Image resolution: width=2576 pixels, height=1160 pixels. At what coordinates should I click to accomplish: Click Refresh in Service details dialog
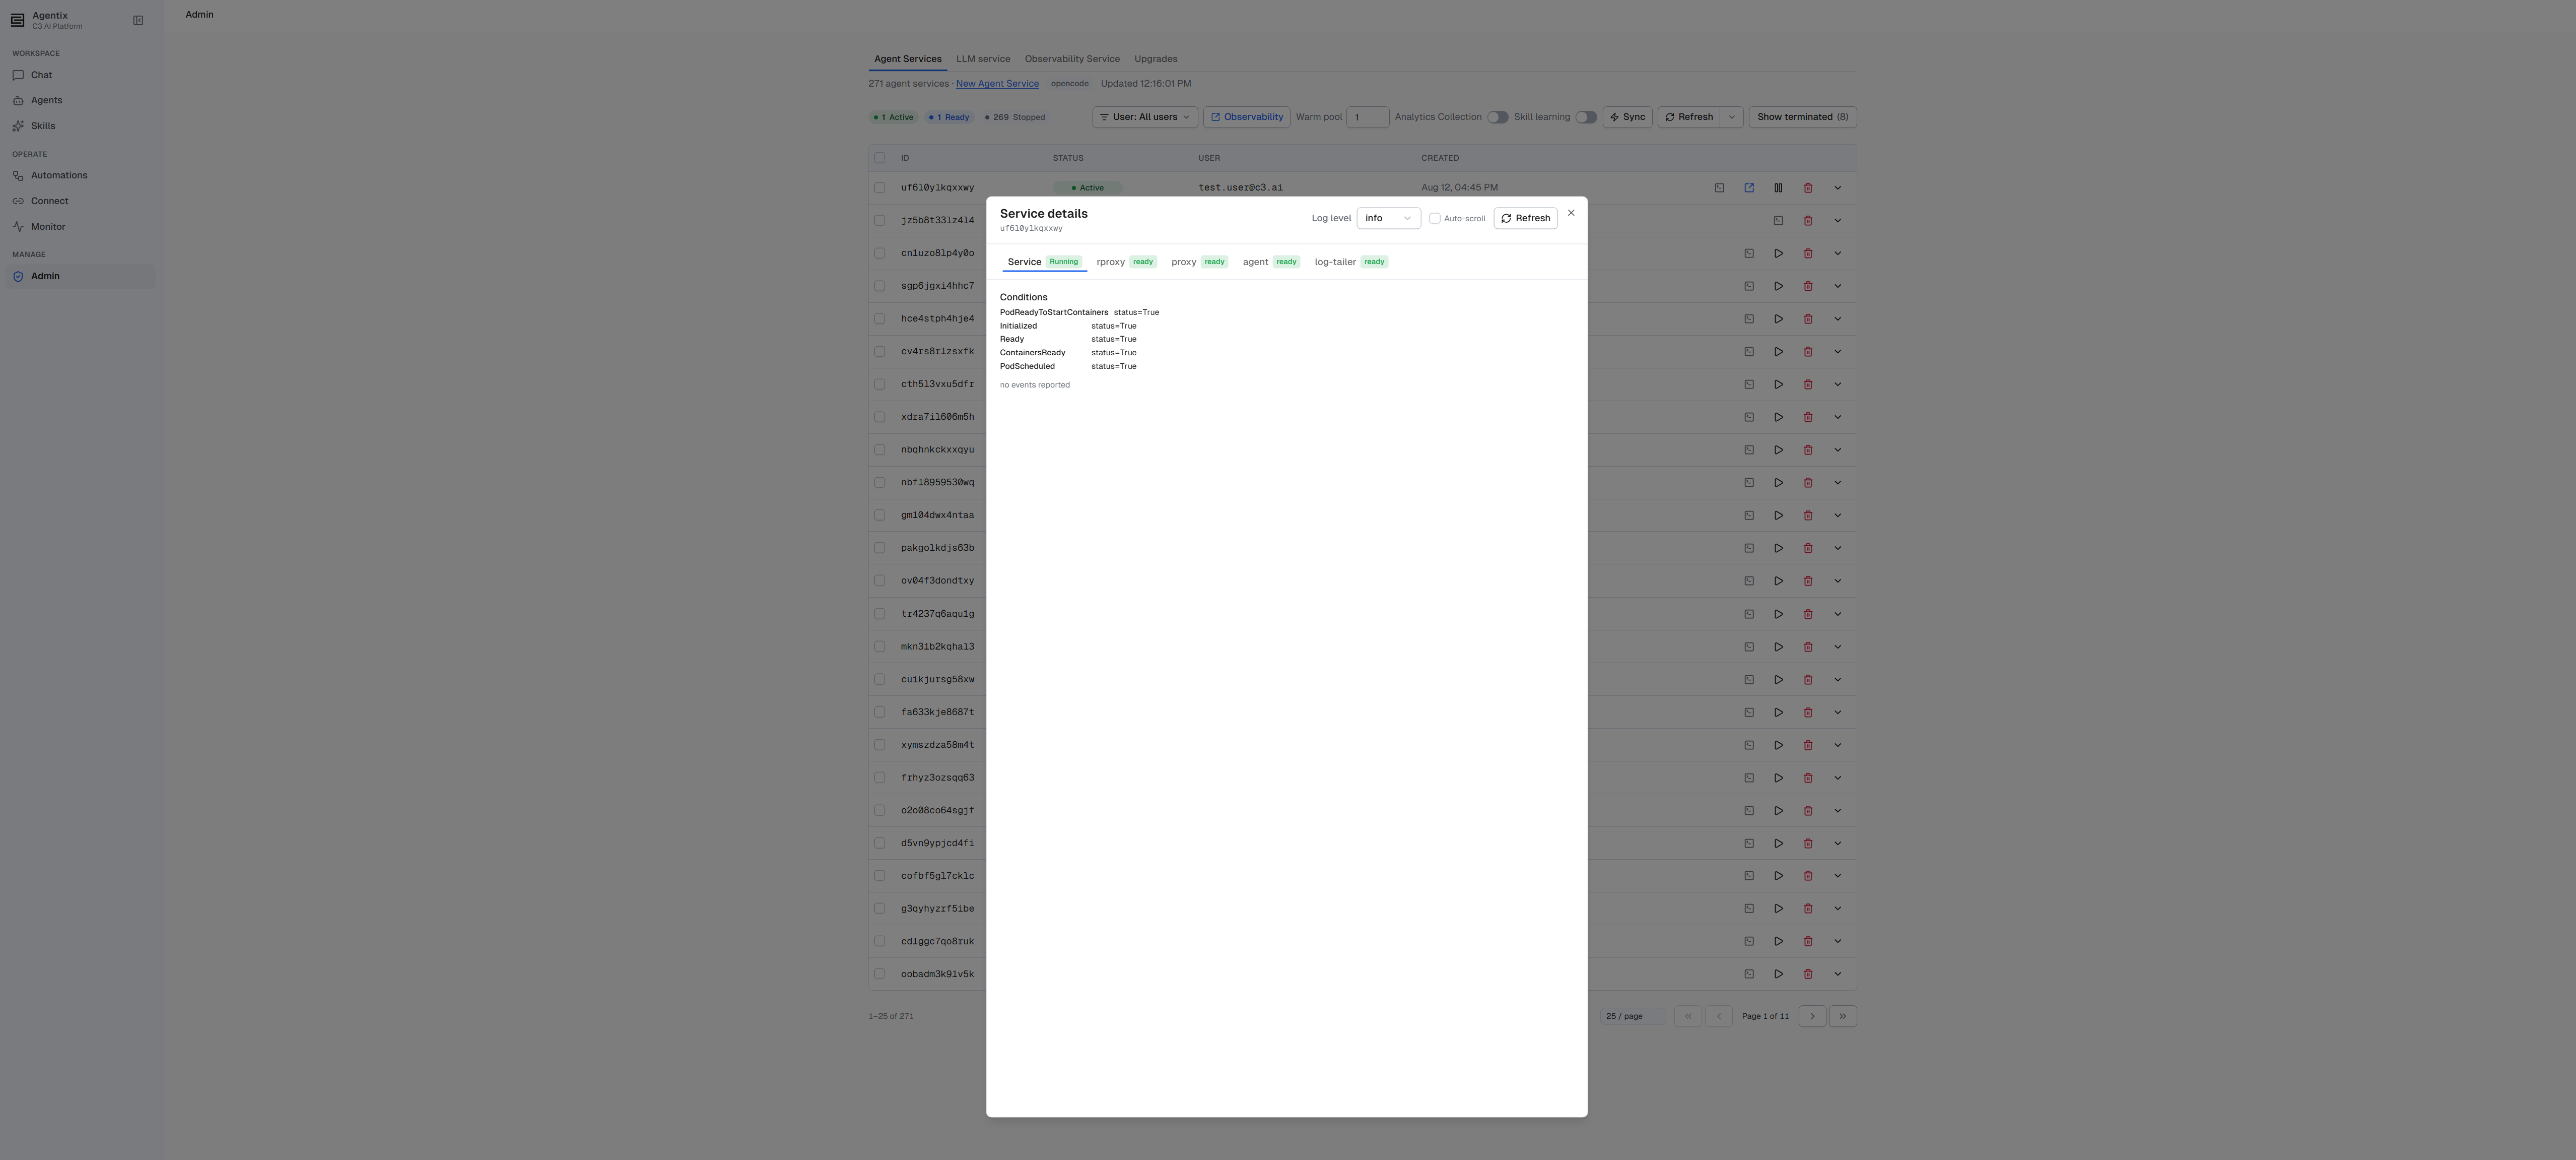tap(1525, 218)
